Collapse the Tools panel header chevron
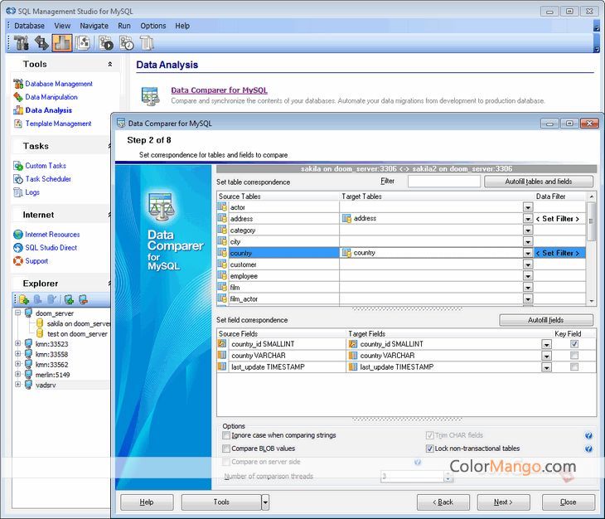 click(x=110, y=64)
